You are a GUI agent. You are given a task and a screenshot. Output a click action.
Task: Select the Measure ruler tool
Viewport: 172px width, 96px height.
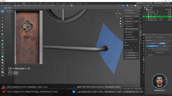point(2,34)
